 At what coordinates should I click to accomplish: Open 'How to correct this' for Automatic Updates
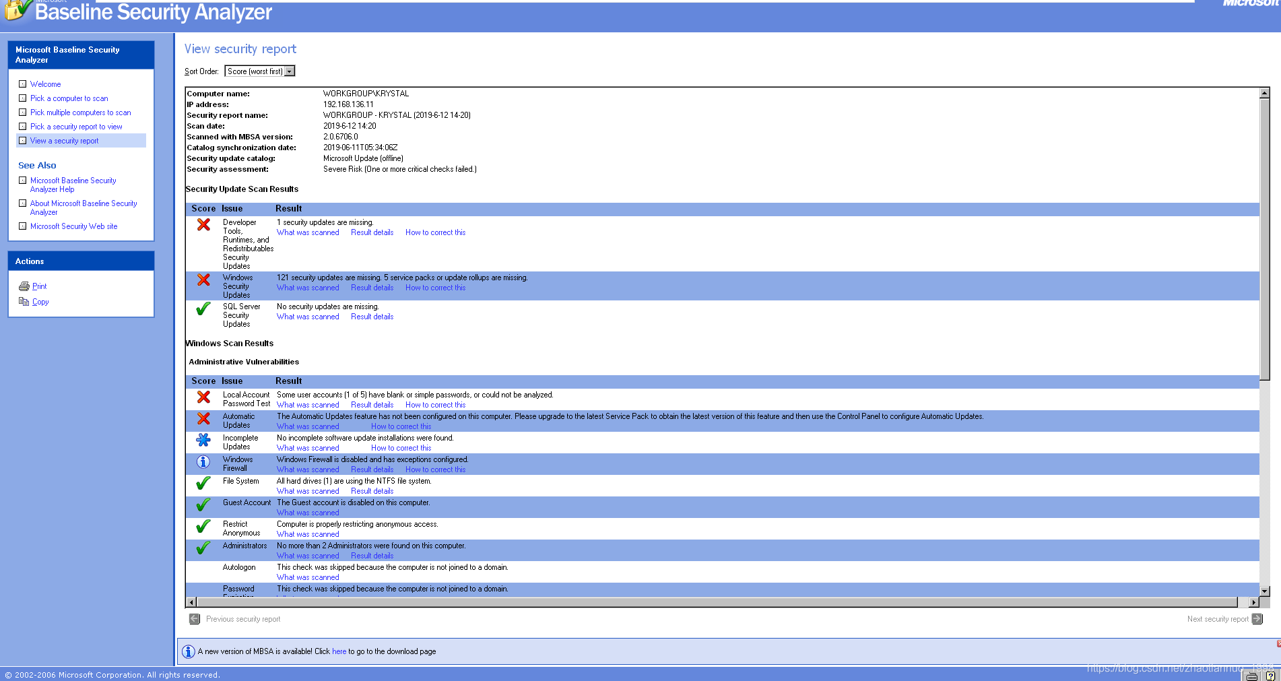[x=401, y=426]
